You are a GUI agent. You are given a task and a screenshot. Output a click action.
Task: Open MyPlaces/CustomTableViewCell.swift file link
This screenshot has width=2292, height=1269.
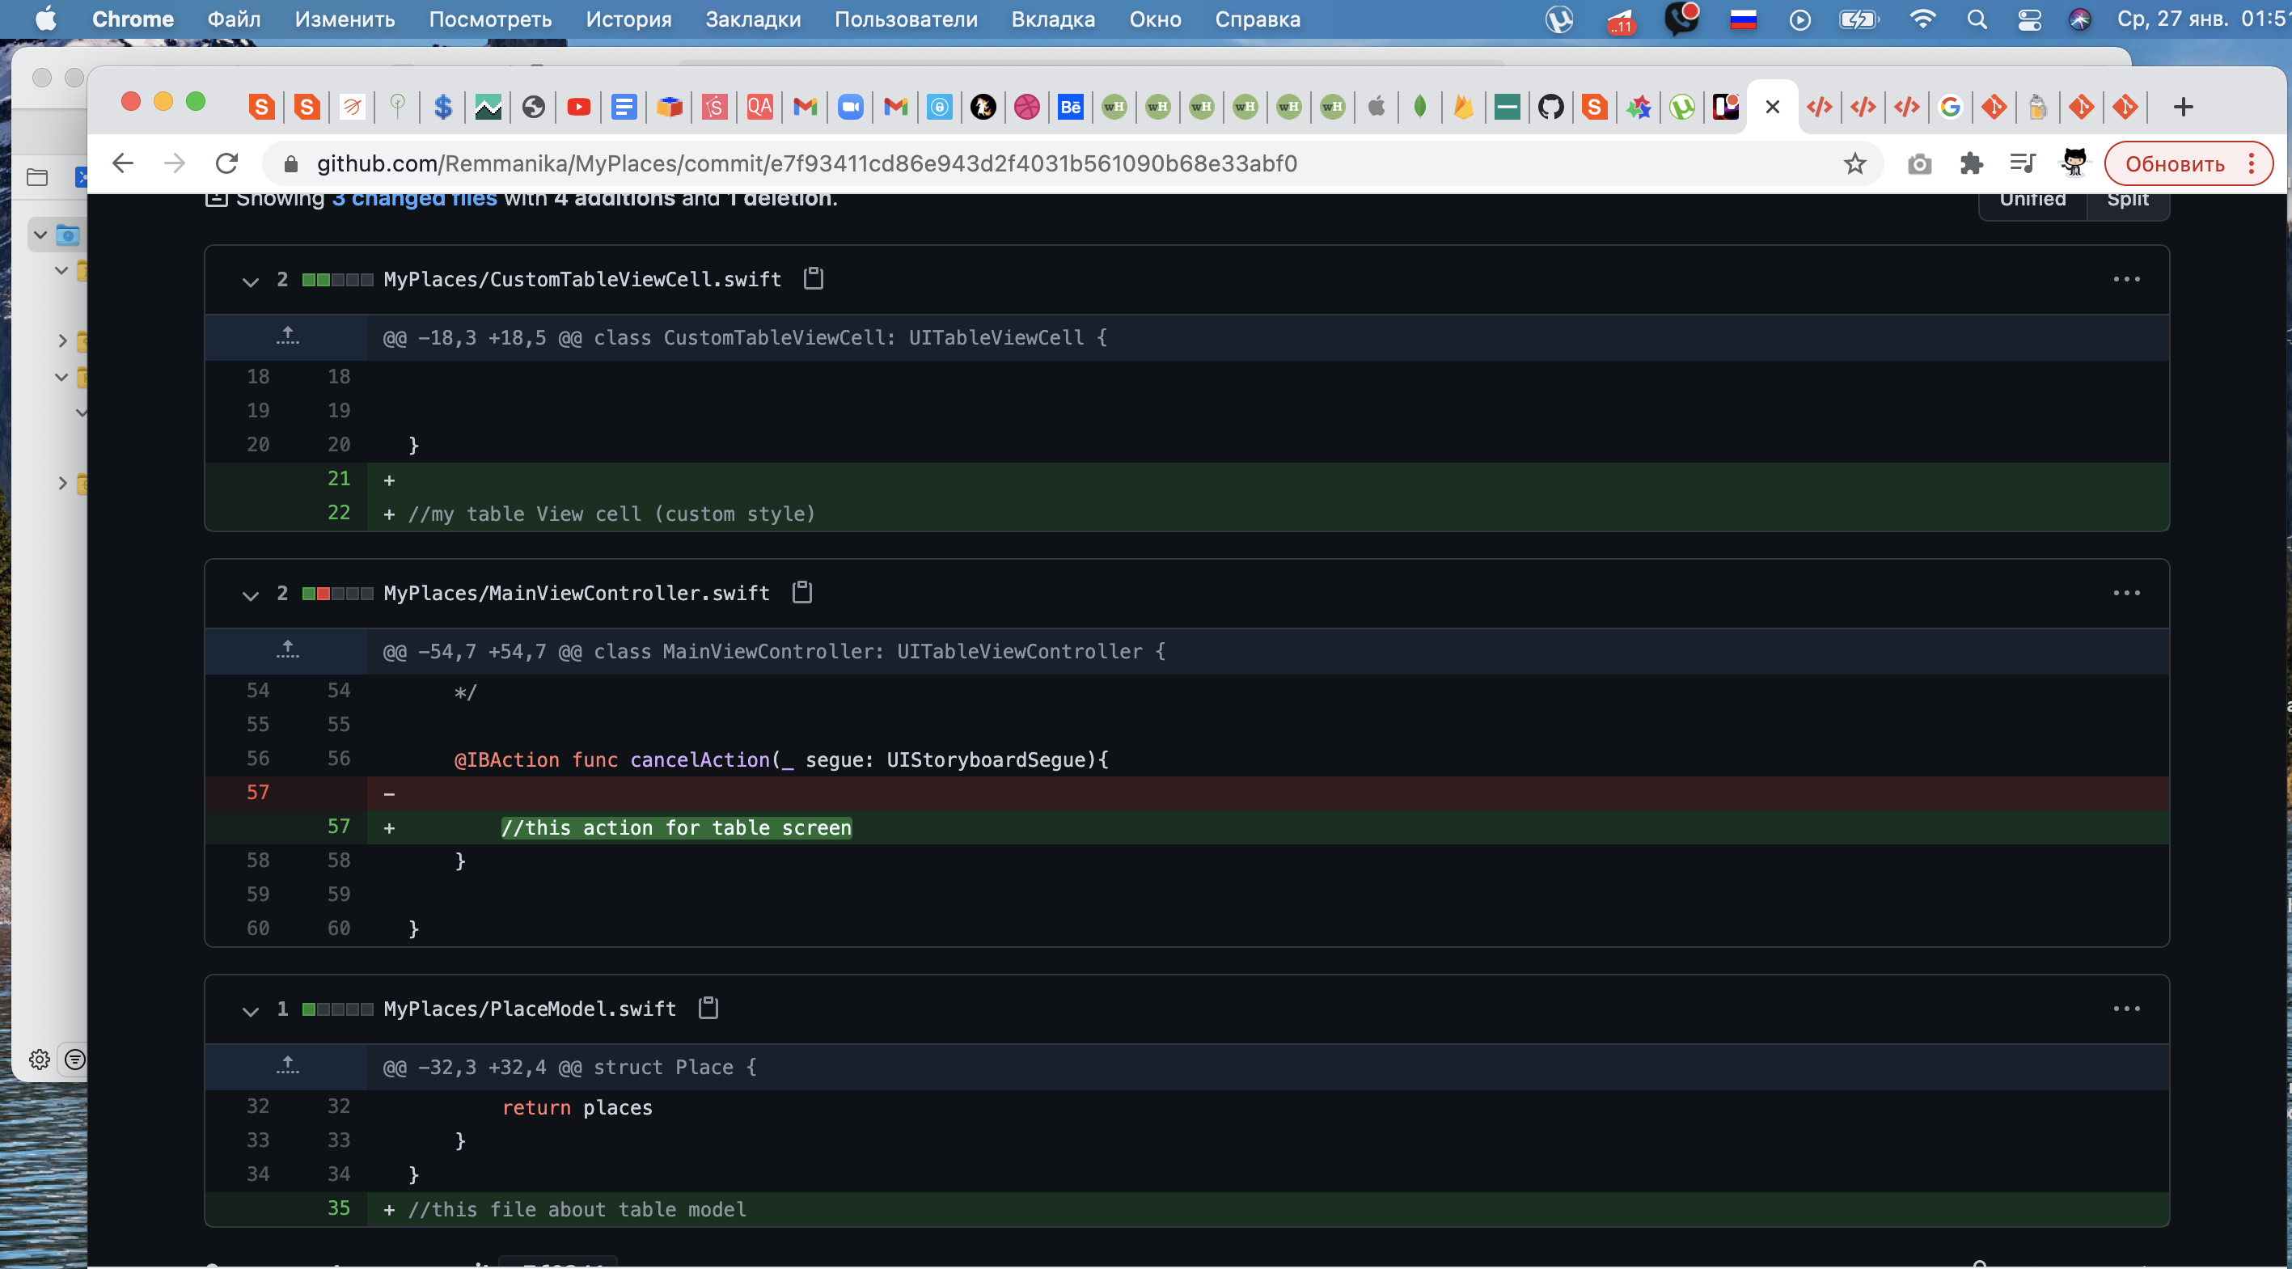click(x=582, y=279)
